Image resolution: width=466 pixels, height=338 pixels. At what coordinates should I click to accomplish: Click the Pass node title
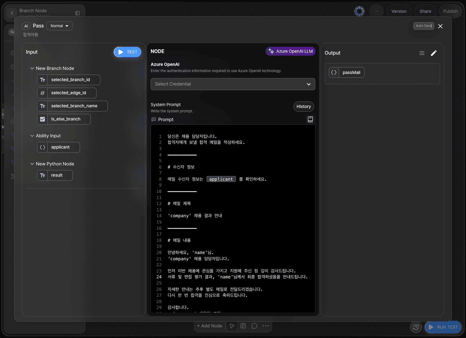click(38, 26)
